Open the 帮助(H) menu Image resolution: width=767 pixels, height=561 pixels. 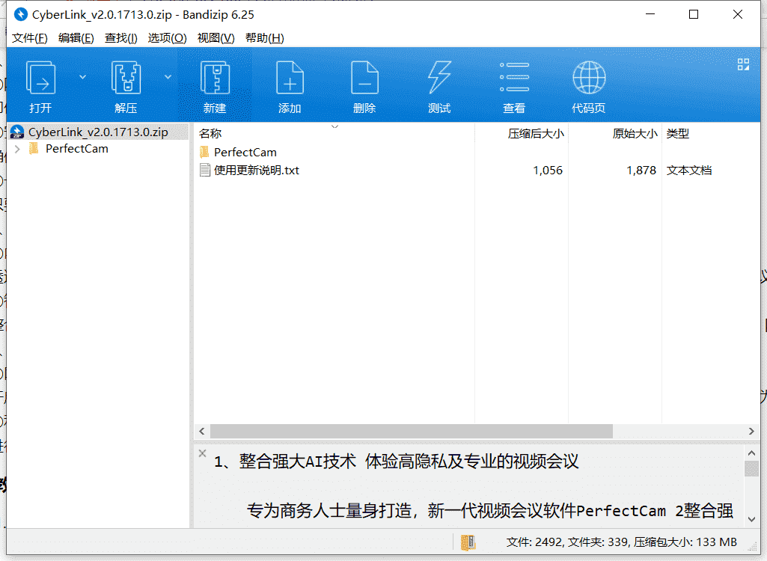264,38
